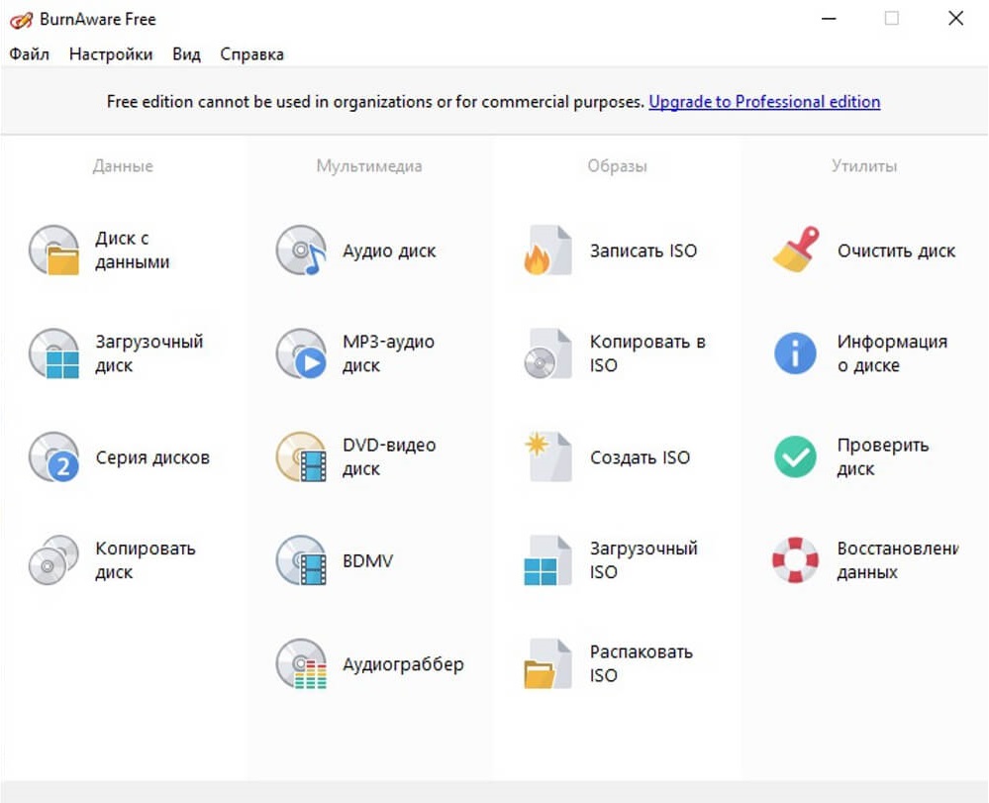Screen dimensions: 989x803
Task: Click the Копировать в ISO label text
Action: tap(647, 353)
